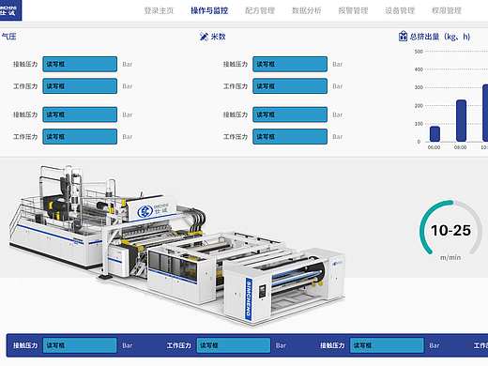
Task: Click the first 接触压力 field under 气压
Action: pyautogui.click(x=80, y=64)
